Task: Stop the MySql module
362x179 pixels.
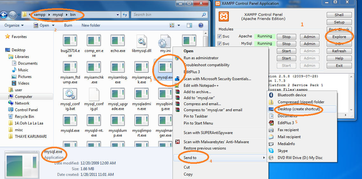Action: 286,44
